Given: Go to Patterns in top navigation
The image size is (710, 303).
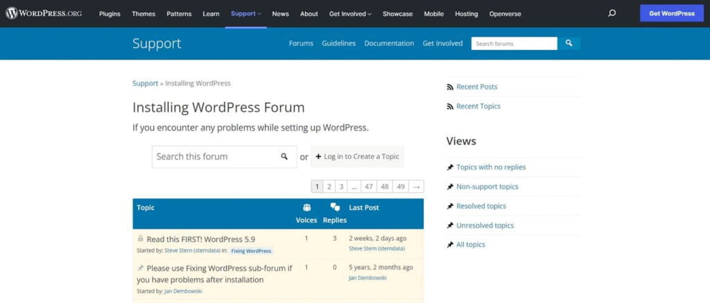Looking at the screenshot, I should [x=179, y=14].
